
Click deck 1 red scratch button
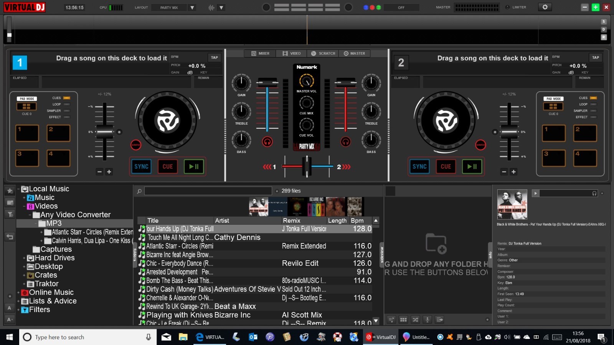(136, 145)
